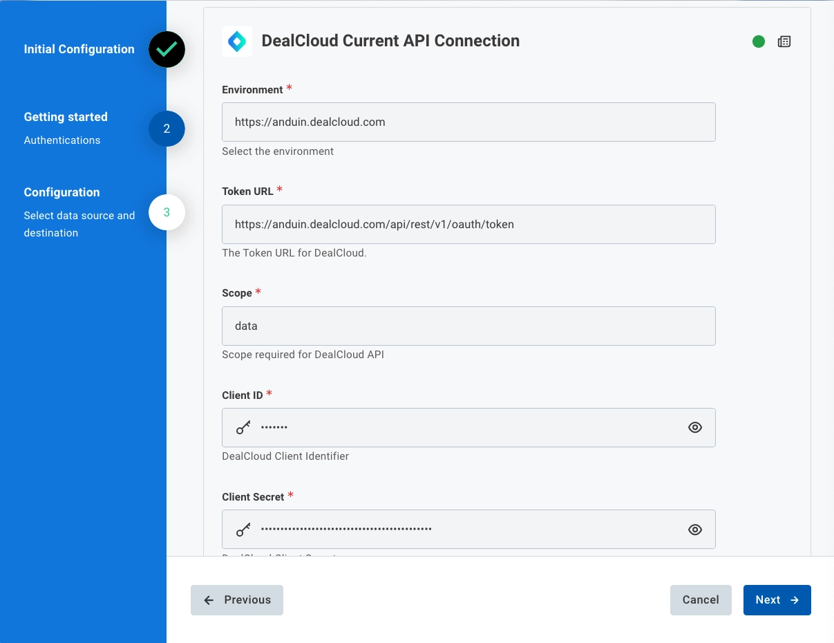Click the 'Authentications' subtitle in sidebar

62,140
